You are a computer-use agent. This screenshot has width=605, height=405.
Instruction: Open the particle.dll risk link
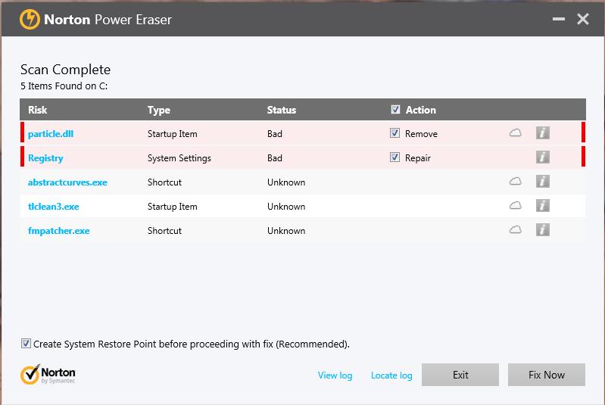[x=51, y=134]
